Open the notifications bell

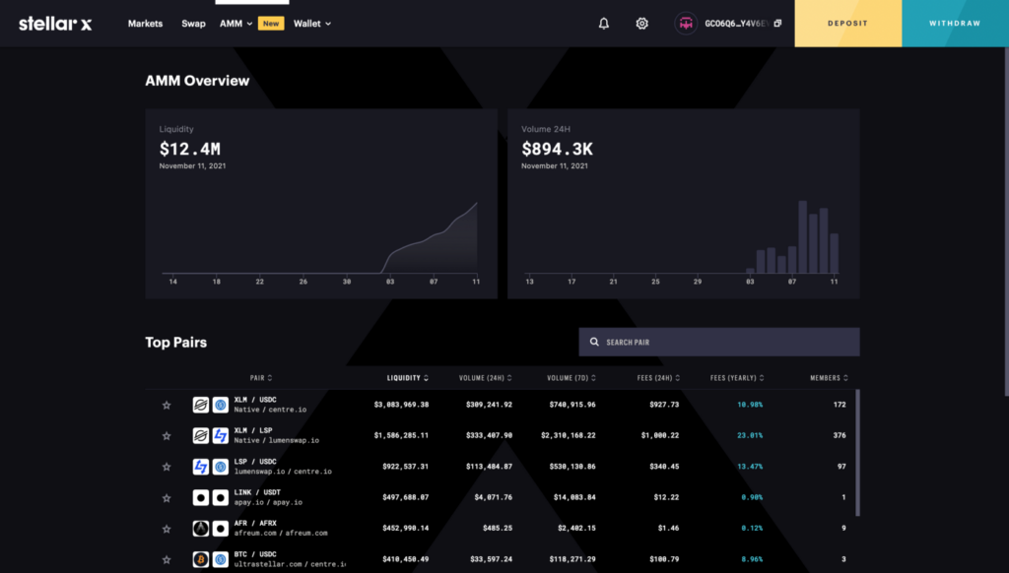click(604, 24)
